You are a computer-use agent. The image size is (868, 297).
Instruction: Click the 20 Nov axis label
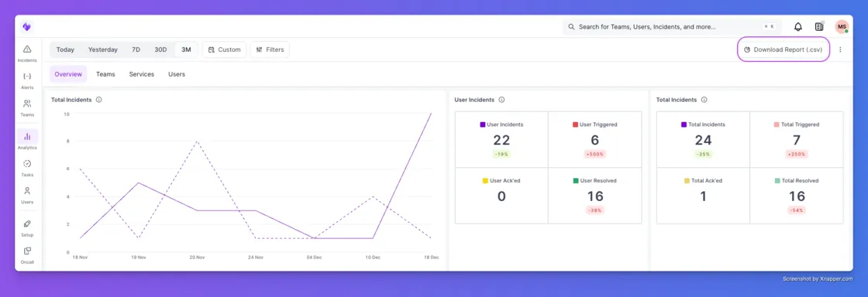click(198, 258)
